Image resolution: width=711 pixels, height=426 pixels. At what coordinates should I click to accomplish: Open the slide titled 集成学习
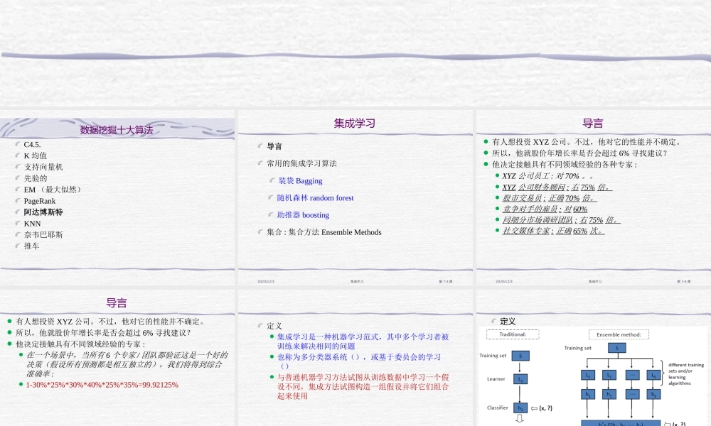pyautogui.click(x=355, y=197)
